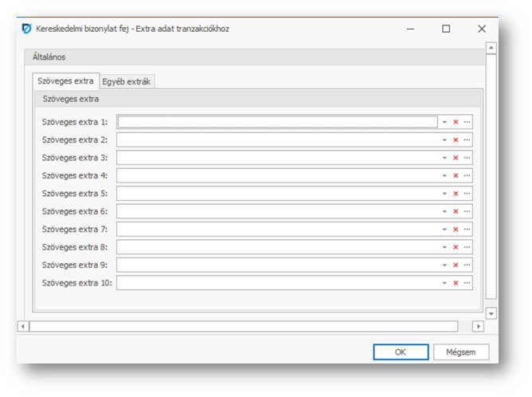Clear Szöveges extra 5 using the red X
The image size is (532, 397).
pyautogui.click(x=456, y=194)
